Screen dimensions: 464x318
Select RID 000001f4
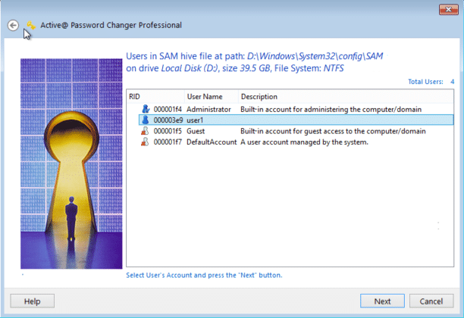click(x=168, y=109)
